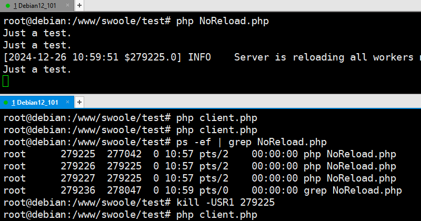The image size is (421, 221).
Task: Add a new tab in the lower pane
Action: [x=79, y=102]
